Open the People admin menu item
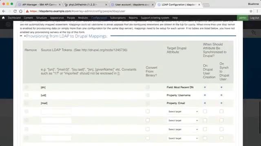The width and height of the screenshot is (261, 146). tap(71, 18)
